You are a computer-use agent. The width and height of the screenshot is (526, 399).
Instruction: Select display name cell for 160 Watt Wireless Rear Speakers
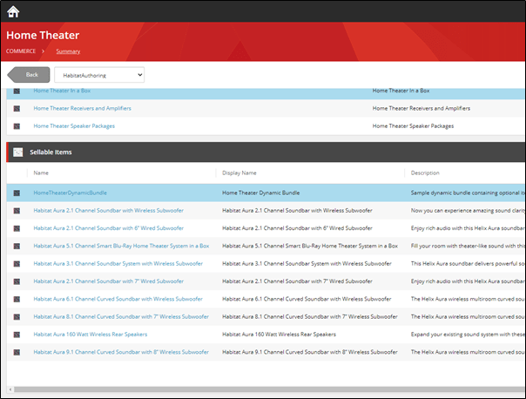[x=279, y=335]
